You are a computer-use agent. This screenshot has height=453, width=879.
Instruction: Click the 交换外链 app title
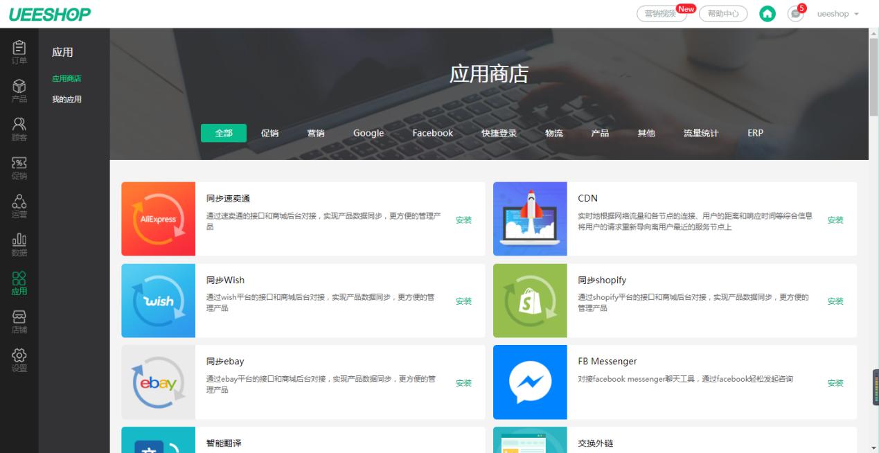(596, 443)
